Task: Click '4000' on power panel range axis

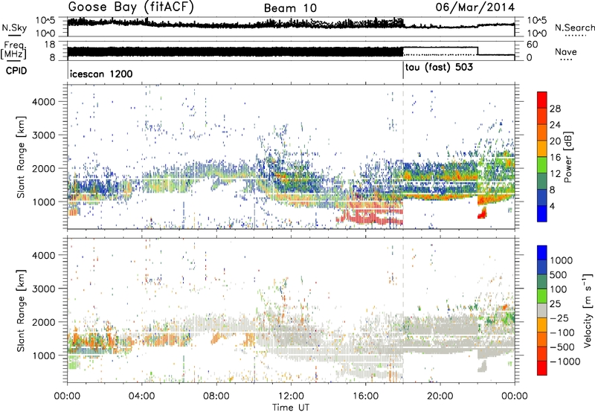Action: click(43, 102)
